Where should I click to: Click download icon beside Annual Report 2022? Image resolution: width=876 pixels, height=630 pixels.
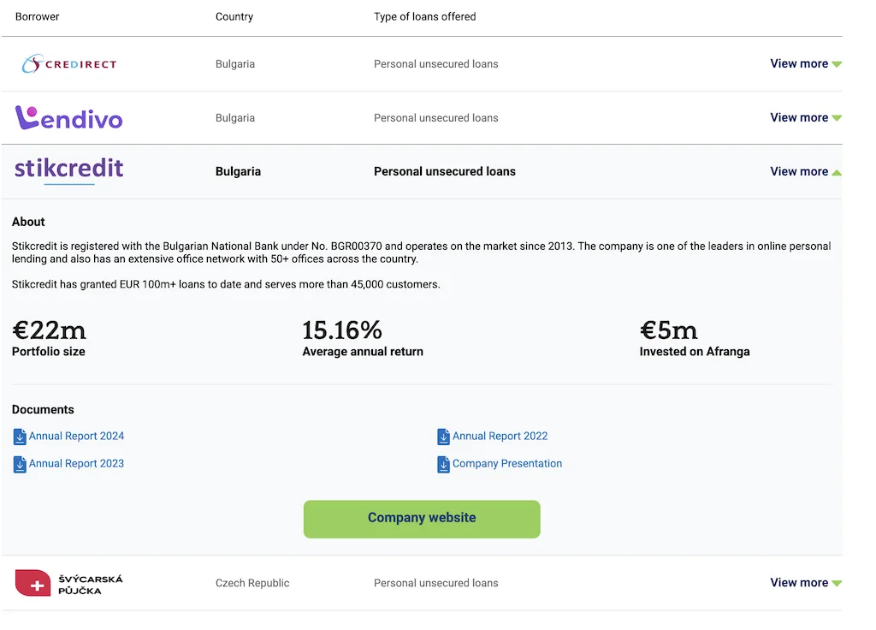pos(443,437)
